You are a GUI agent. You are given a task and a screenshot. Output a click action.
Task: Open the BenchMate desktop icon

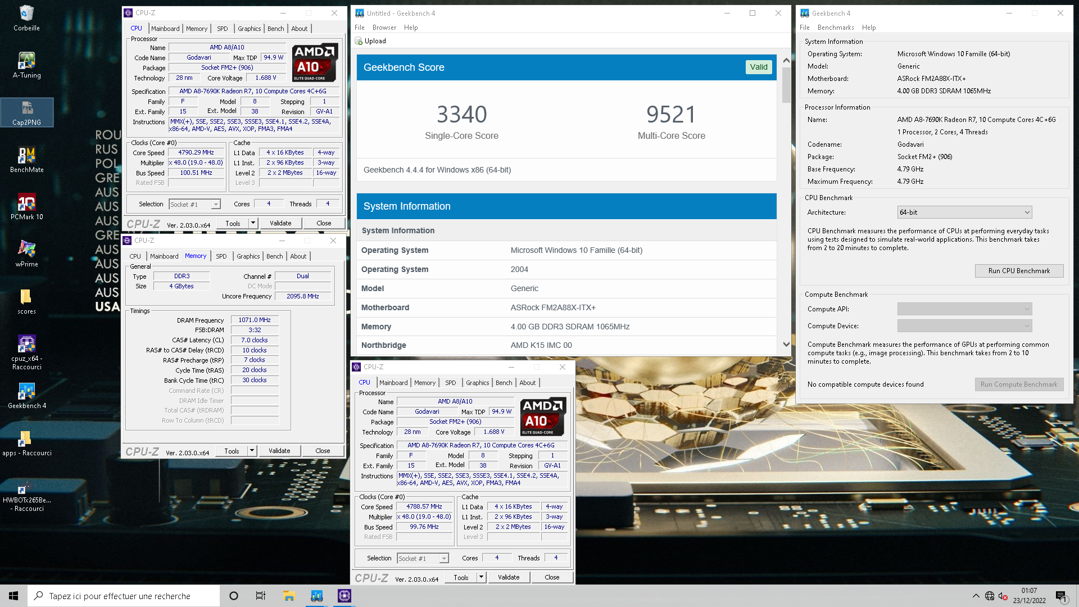26,160
